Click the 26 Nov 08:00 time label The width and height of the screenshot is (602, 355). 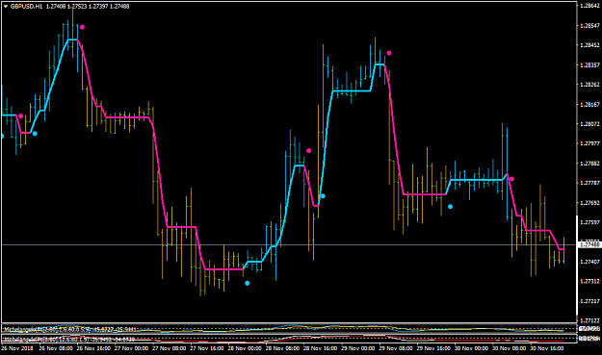tap(56, 348)
